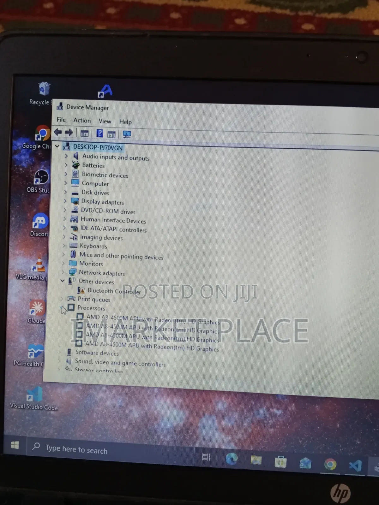The height and width of the screenshot is (505, 379).
Task: Click the show/hide console tree toolbar icon
Action: [x=84, y=134]
